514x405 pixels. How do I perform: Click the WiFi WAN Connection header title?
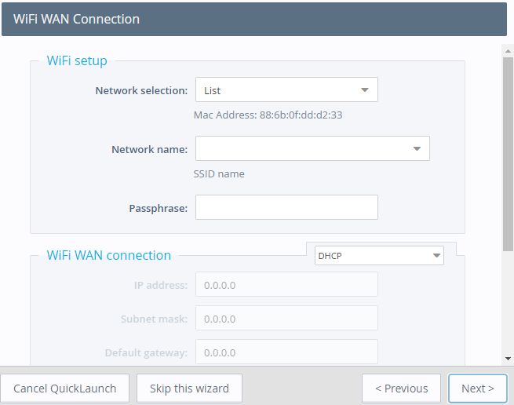[77, 19]
